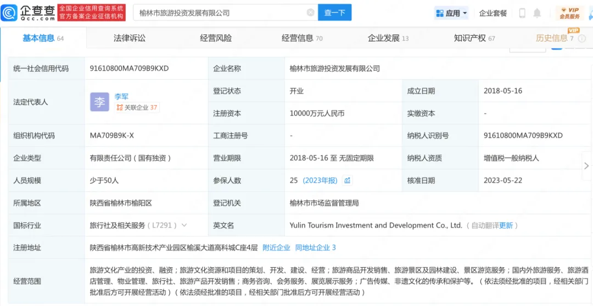593x306 pixels.
Task: Clear the search box with the X icon
Action: click(310, 13)
